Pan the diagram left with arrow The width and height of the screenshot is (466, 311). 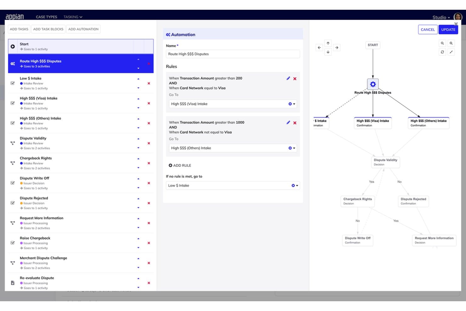tap(319, 48)
